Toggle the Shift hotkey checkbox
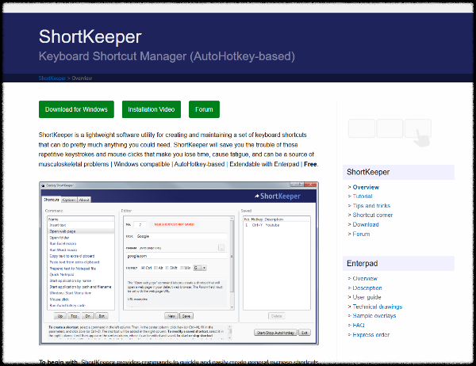 pos(167,268)
